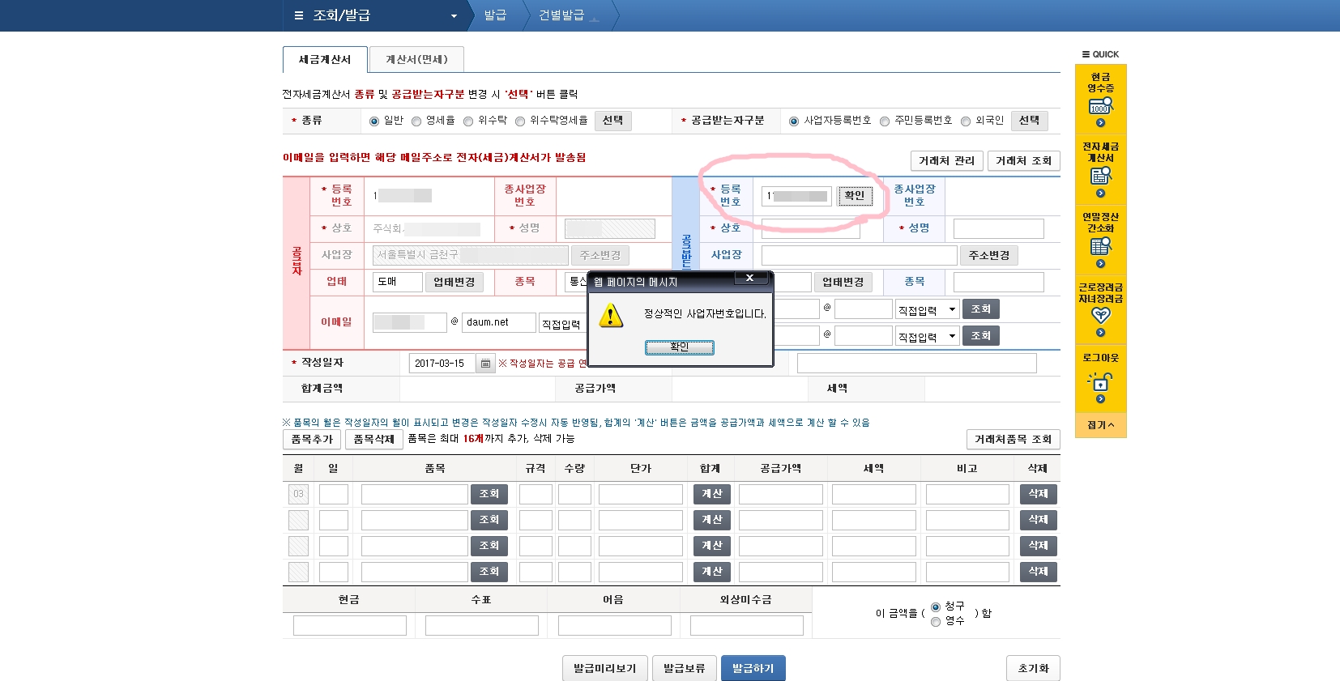1340x681 pixels.
Task: Issue the invoice with 발급하기
Action: click(753, 669)
